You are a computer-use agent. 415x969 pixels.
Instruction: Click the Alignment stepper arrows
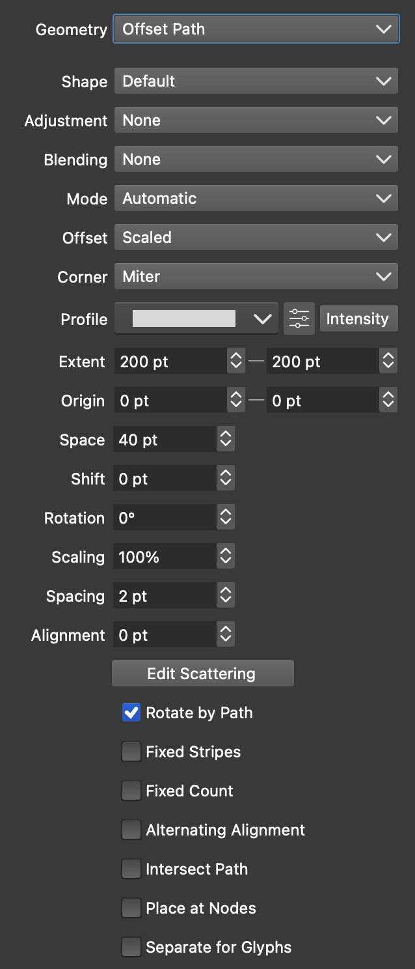(x=226, y=635)
